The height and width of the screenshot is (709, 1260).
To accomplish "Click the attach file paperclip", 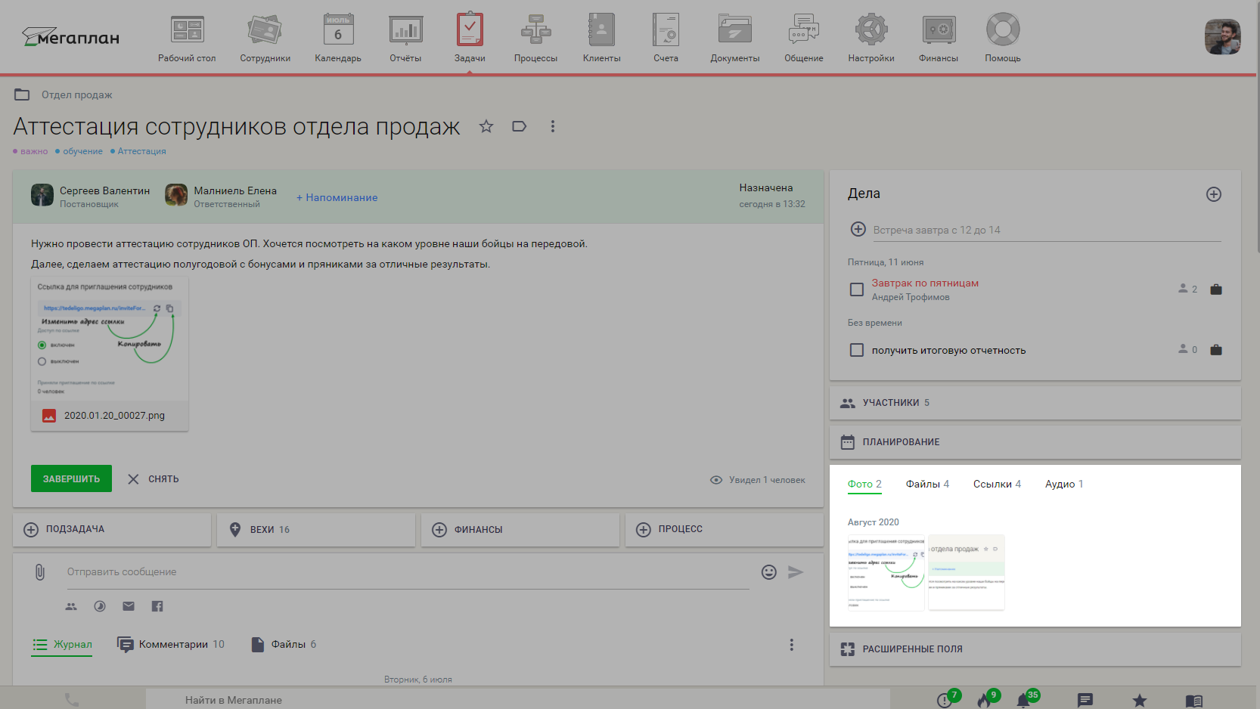I will 40,572.
